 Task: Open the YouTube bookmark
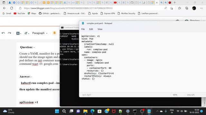pyautogui.click(x=19, y=13)
